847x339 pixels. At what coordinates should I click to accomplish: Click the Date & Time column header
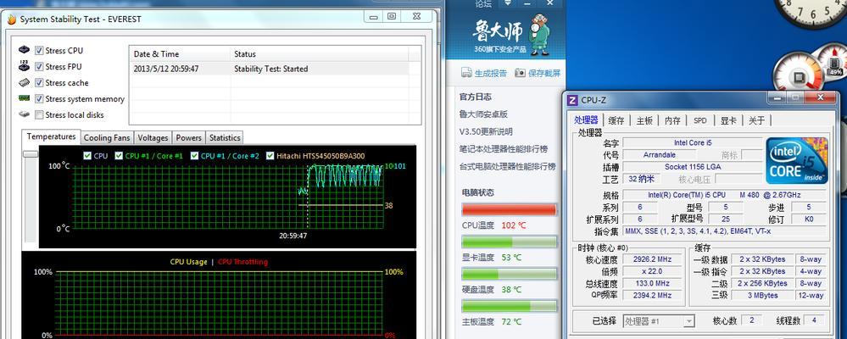(180, 54)
